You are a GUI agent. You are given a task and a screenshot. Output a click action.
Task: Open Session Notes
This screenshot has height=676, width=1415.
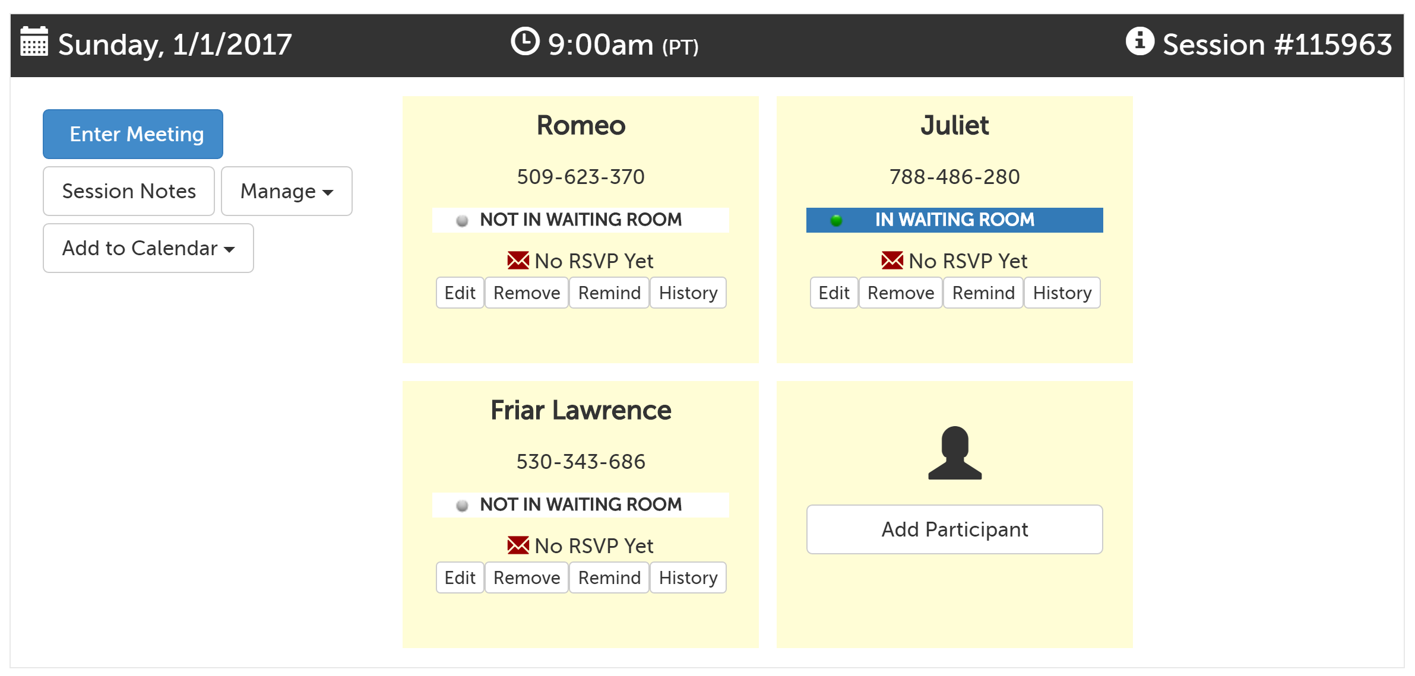(x=129, y=191)
